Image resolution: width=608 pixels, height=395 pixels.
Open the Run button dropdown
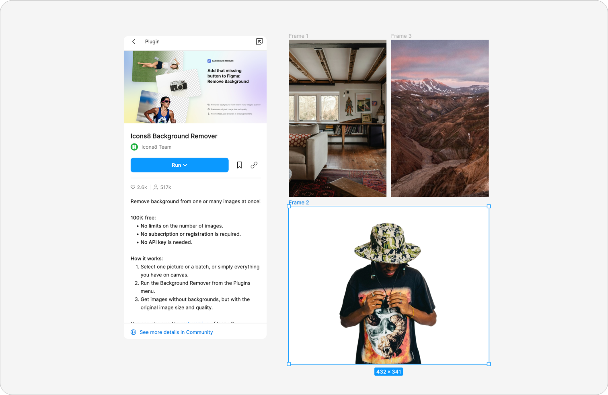tap(185, 165)
